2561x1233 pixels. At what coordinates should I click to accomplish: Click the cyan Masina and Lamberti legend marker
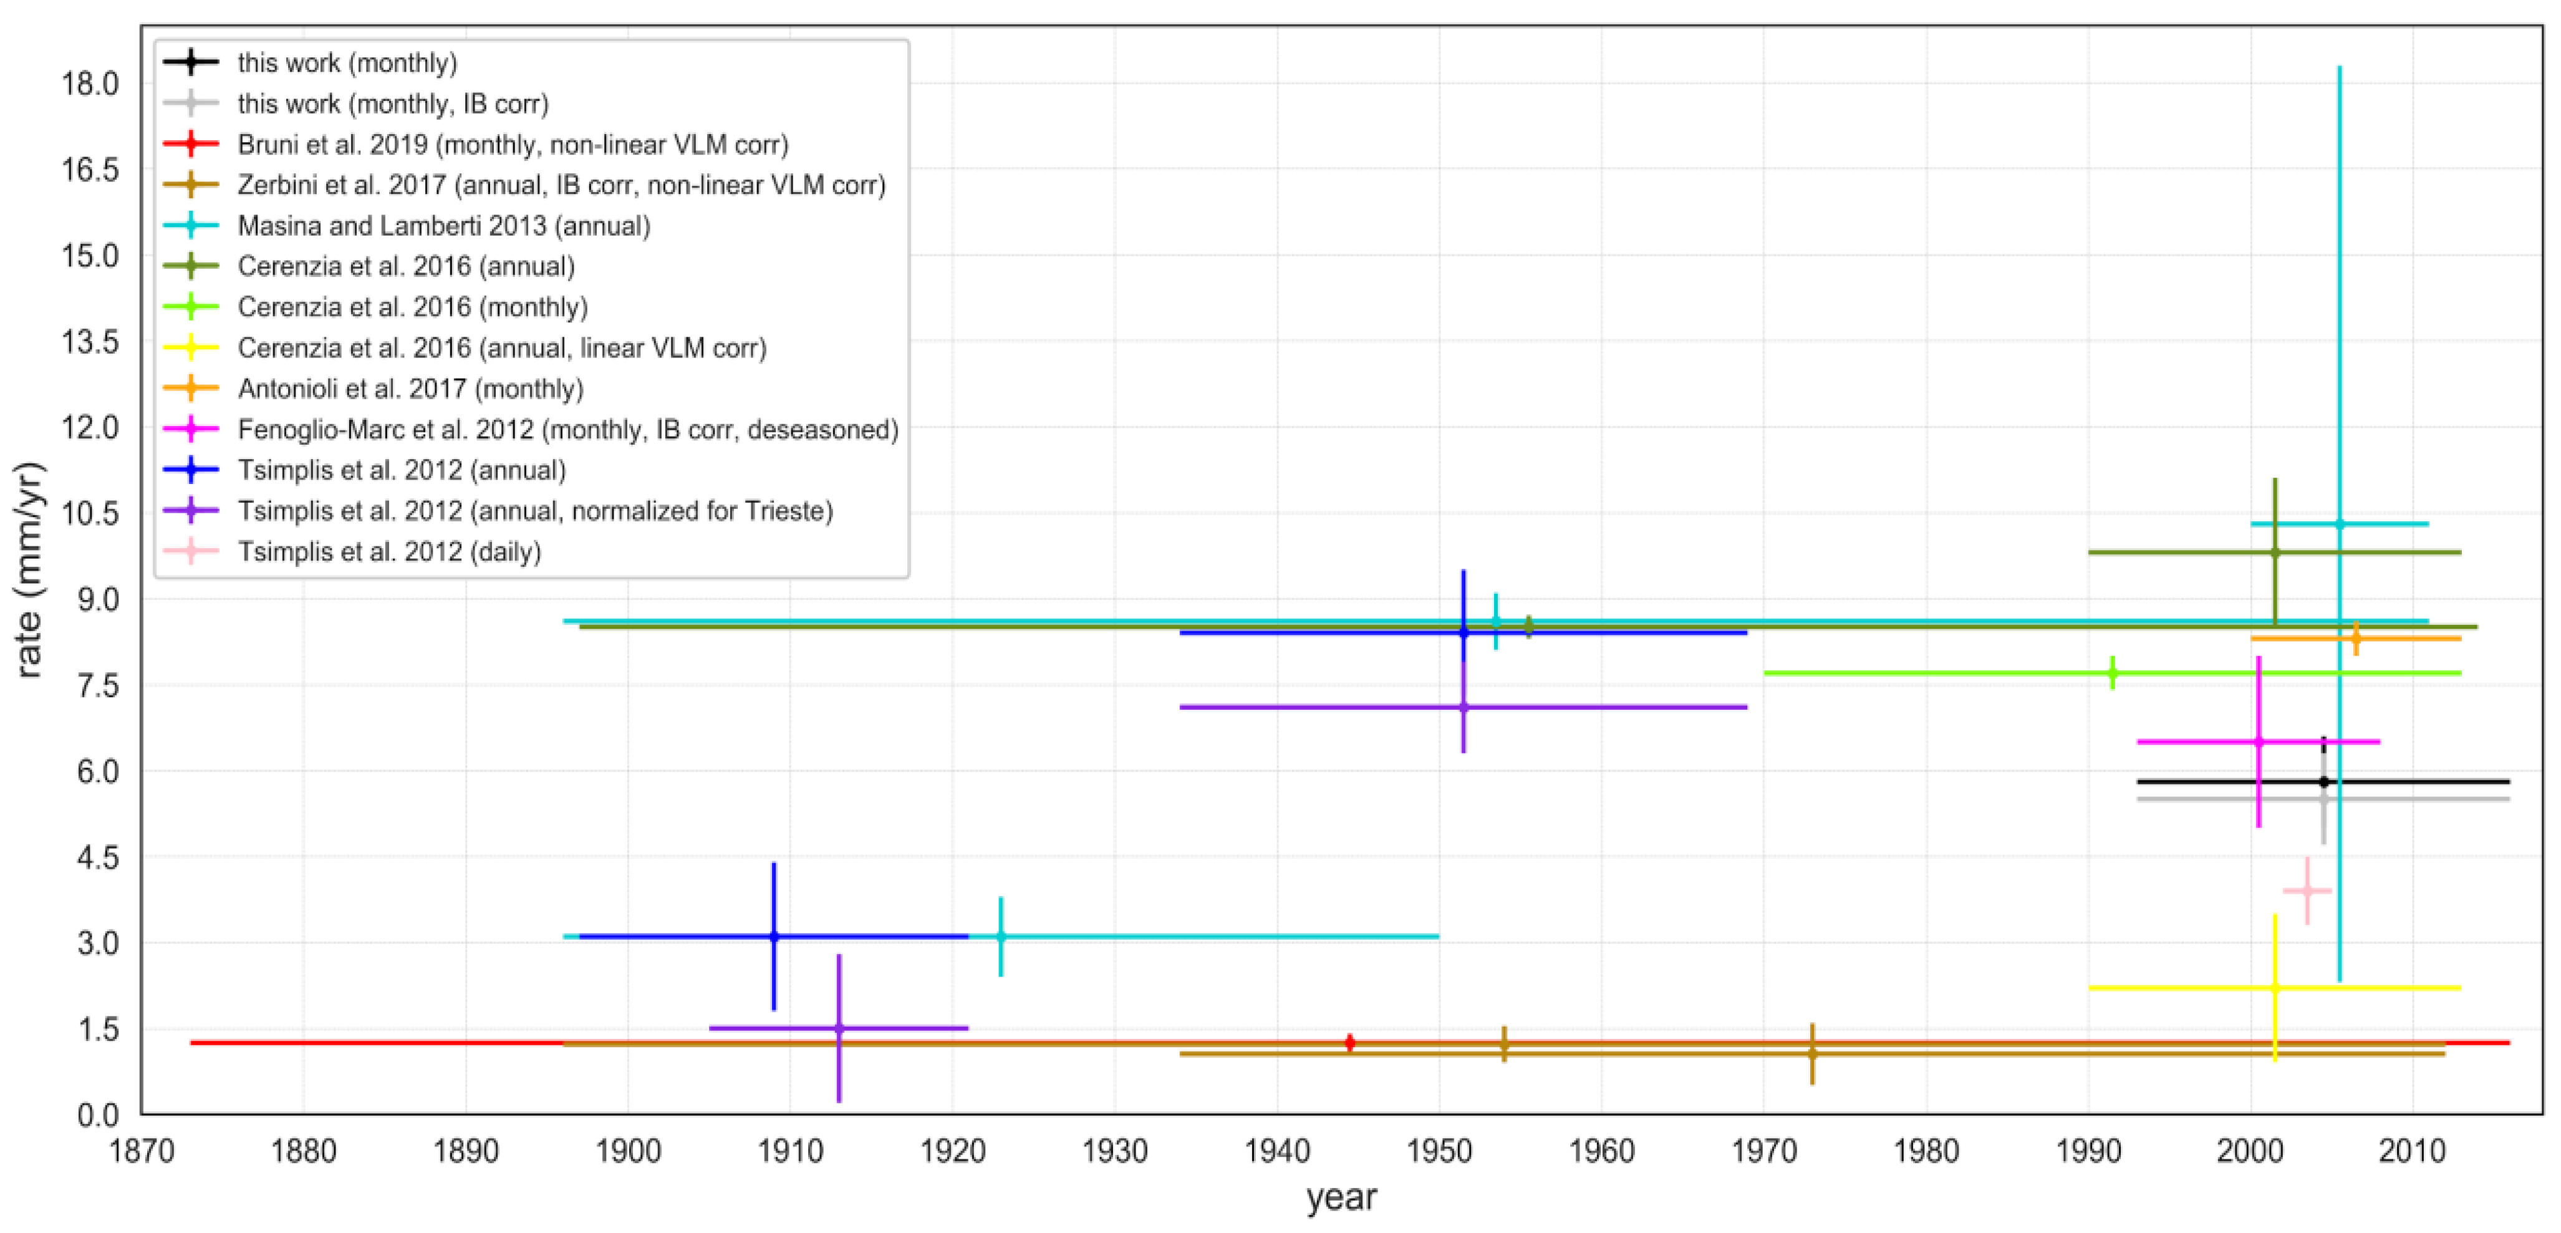[x=190, y=226]
